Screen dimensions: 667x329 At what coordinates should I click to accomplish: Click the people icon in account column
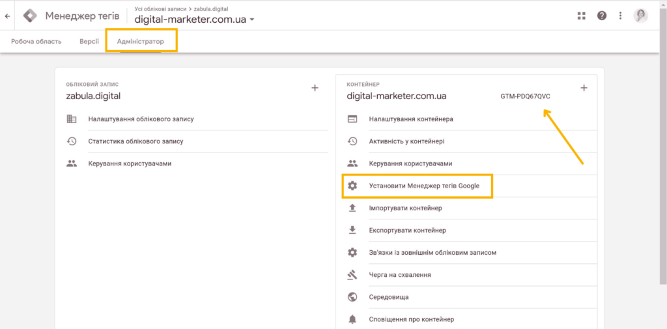pos(72,164)
